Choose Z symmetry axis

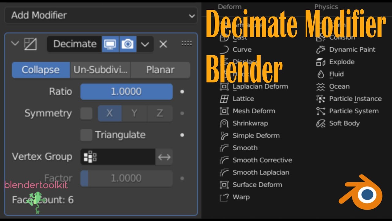pyautogui.click(x=160, y=113)
